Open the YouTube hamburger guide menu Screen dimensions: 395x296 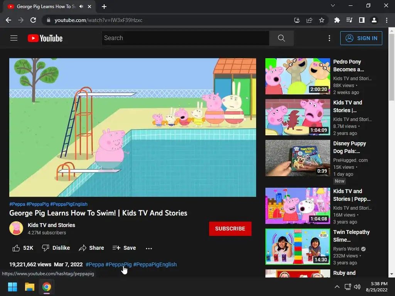pos(14,38)
